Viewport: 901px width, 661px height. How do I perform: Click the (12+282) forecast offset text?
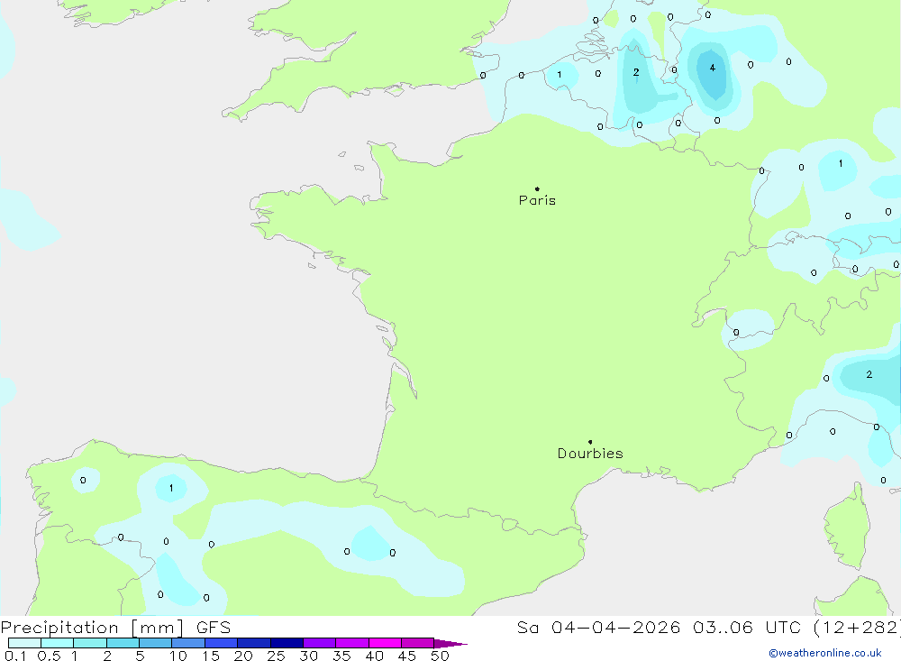[x=857, y=627]
